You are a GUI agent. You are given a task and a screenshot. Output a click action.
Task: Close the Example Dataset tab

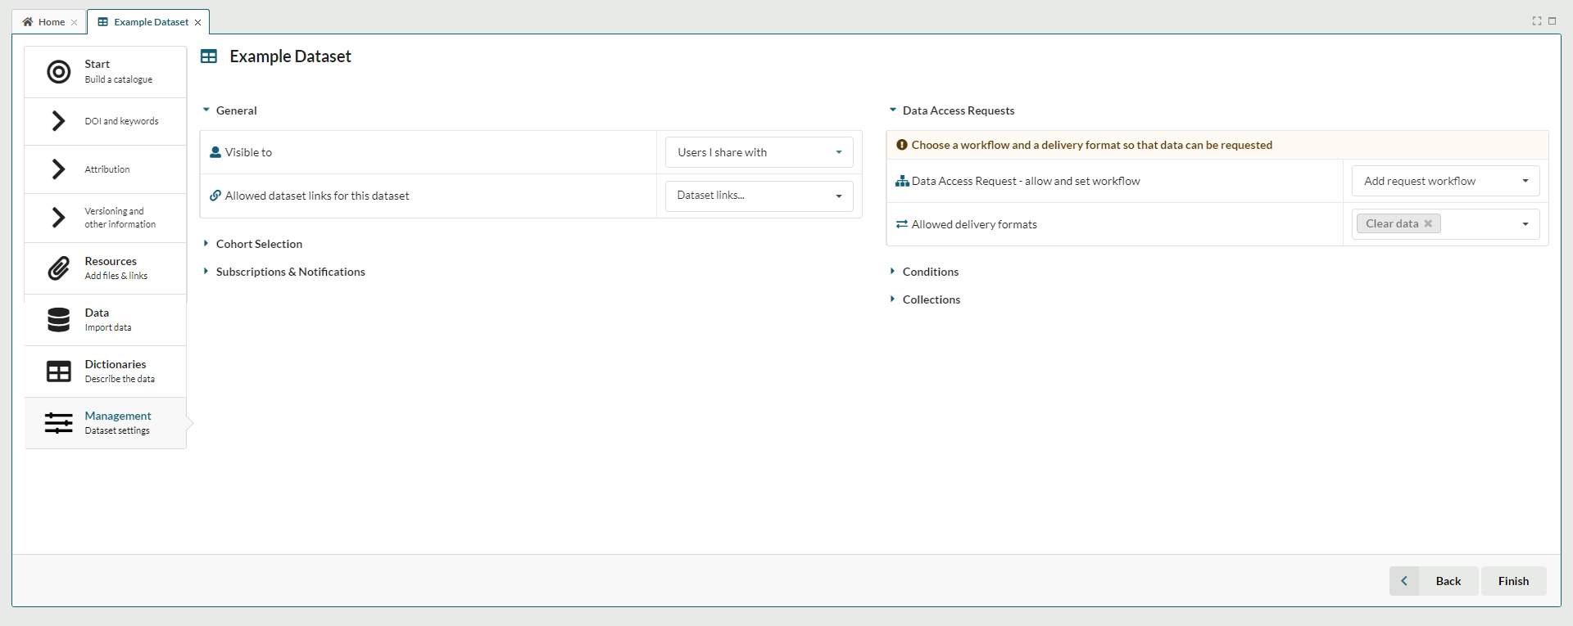(x=198, y=22)
